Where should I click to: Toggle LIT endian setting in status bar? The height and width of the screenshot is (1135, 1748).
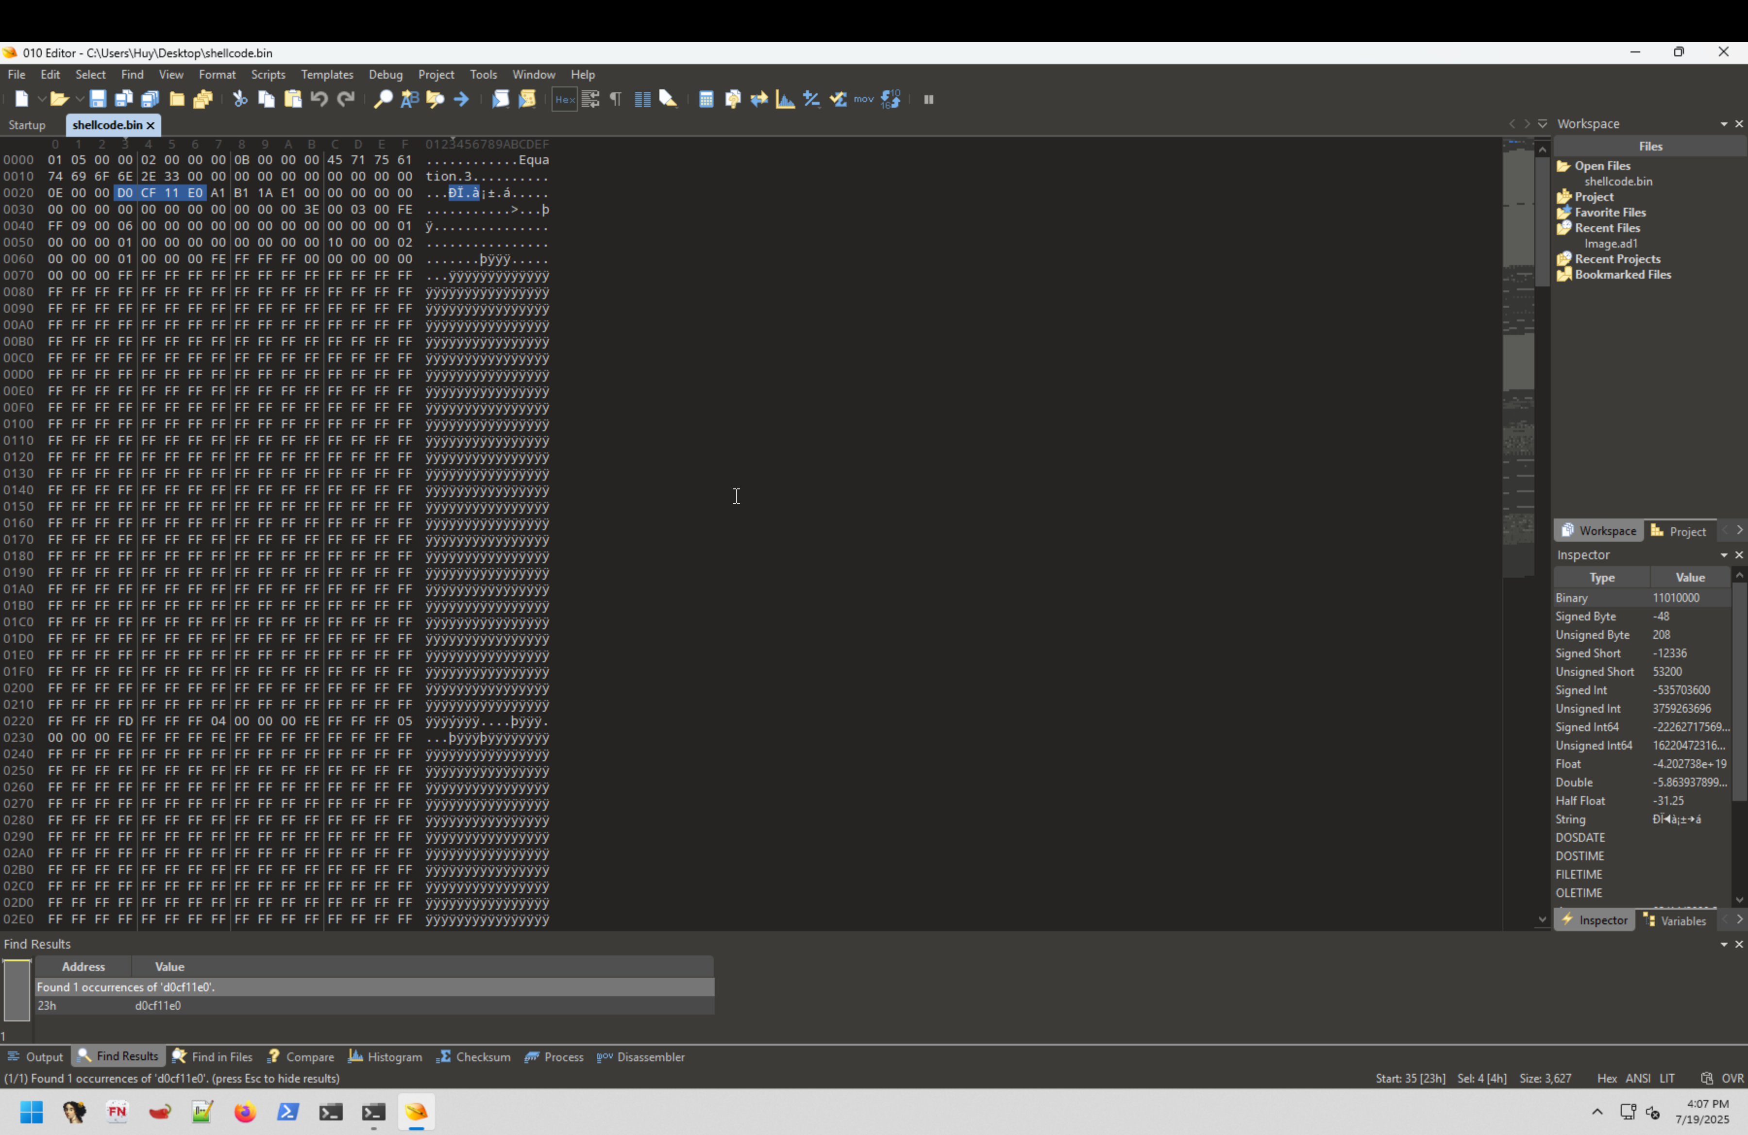(x=1667, y=1079)
